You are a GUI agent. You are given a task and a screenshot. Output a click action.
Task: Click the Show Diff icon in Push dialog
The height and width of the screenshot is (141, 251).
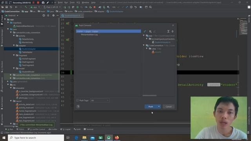pyautogui.click(x=145, y=31)
